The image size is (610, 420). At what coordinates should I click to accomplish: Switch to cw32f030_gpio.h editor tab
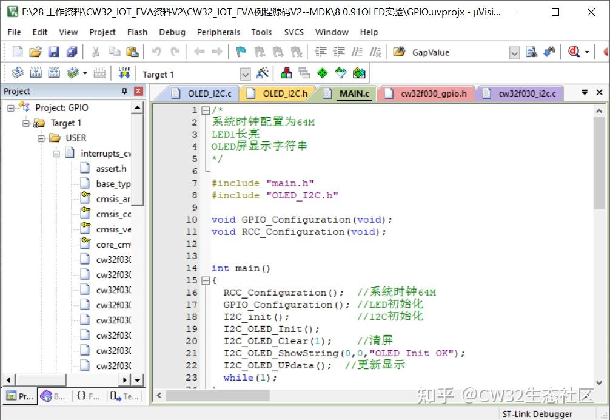[x=426, y=93]
